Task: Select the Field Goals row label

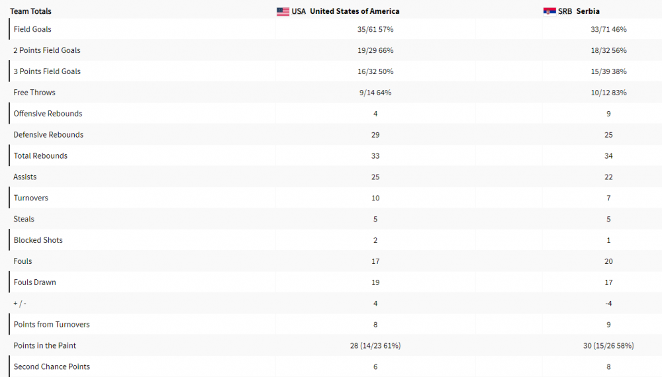Action: click(x=32, y=29)
